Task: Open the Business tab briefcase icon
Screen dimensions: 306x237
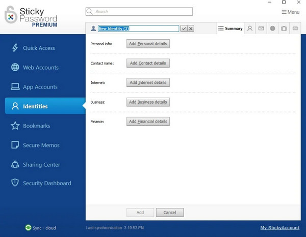Action: [x=284, y=28]
